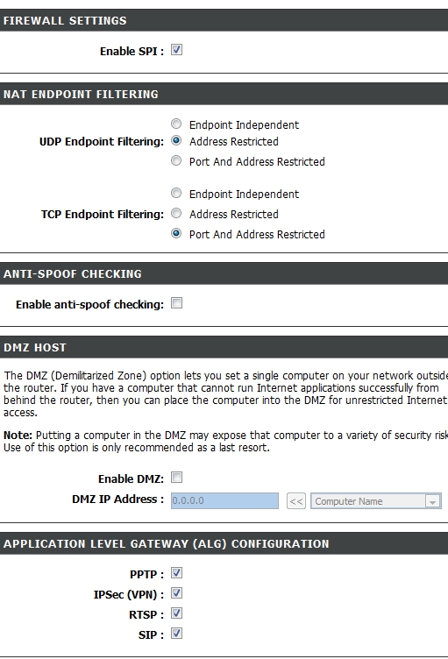
Task: Select UDP Endpoint Independent radio option
Action: coord(176,124)
